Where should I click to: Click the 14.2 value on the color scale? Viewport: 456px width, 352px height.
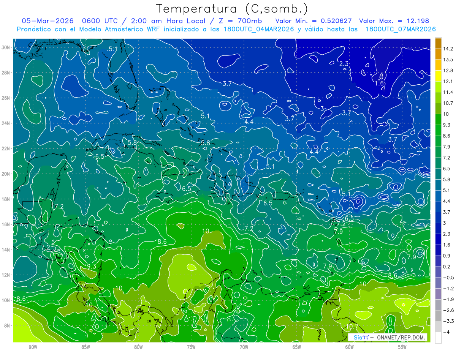(448, 49)
